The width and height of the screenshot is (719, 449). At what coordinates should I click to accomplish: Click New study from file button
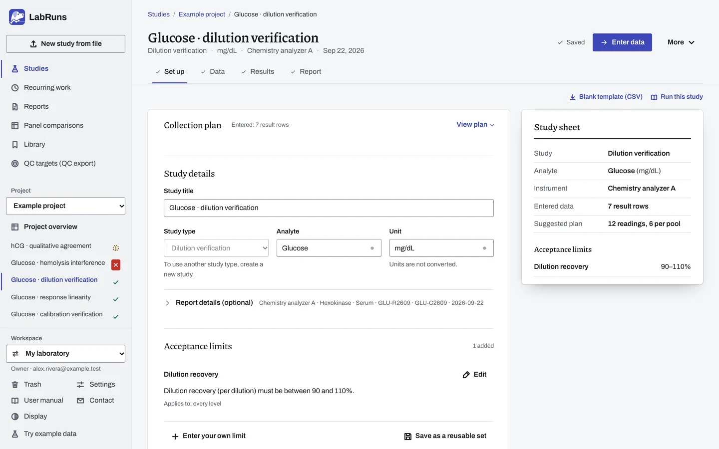[x=65, y=44]
